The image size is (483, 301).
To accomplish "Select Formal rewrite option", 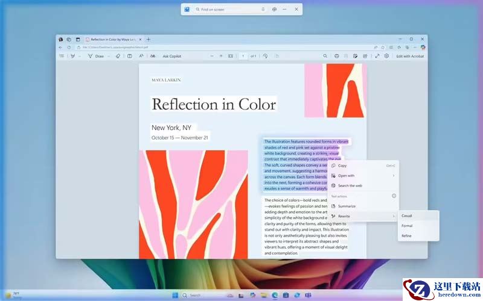I will (418, 226).
